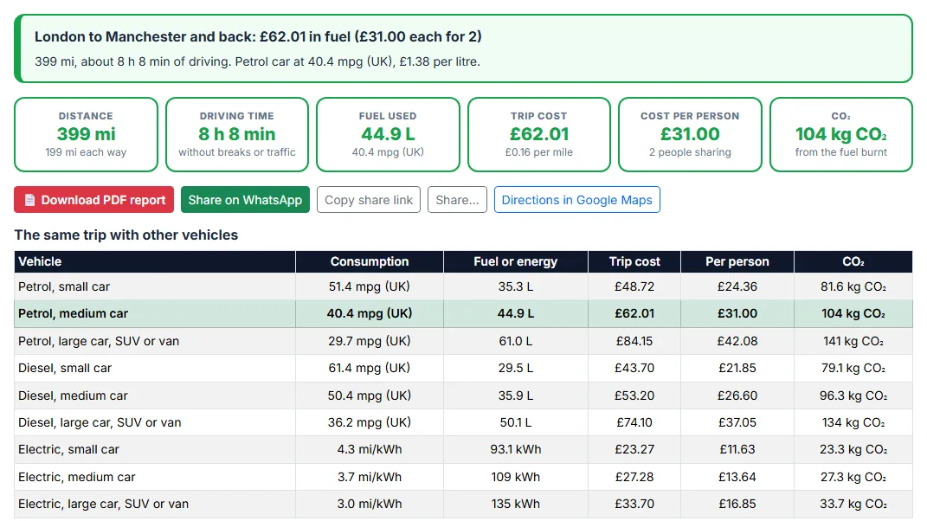Click the £84.15 trip cost cell
Viewport: 927px width, 521px height.
pyautogui.click(x=634, y=341)
